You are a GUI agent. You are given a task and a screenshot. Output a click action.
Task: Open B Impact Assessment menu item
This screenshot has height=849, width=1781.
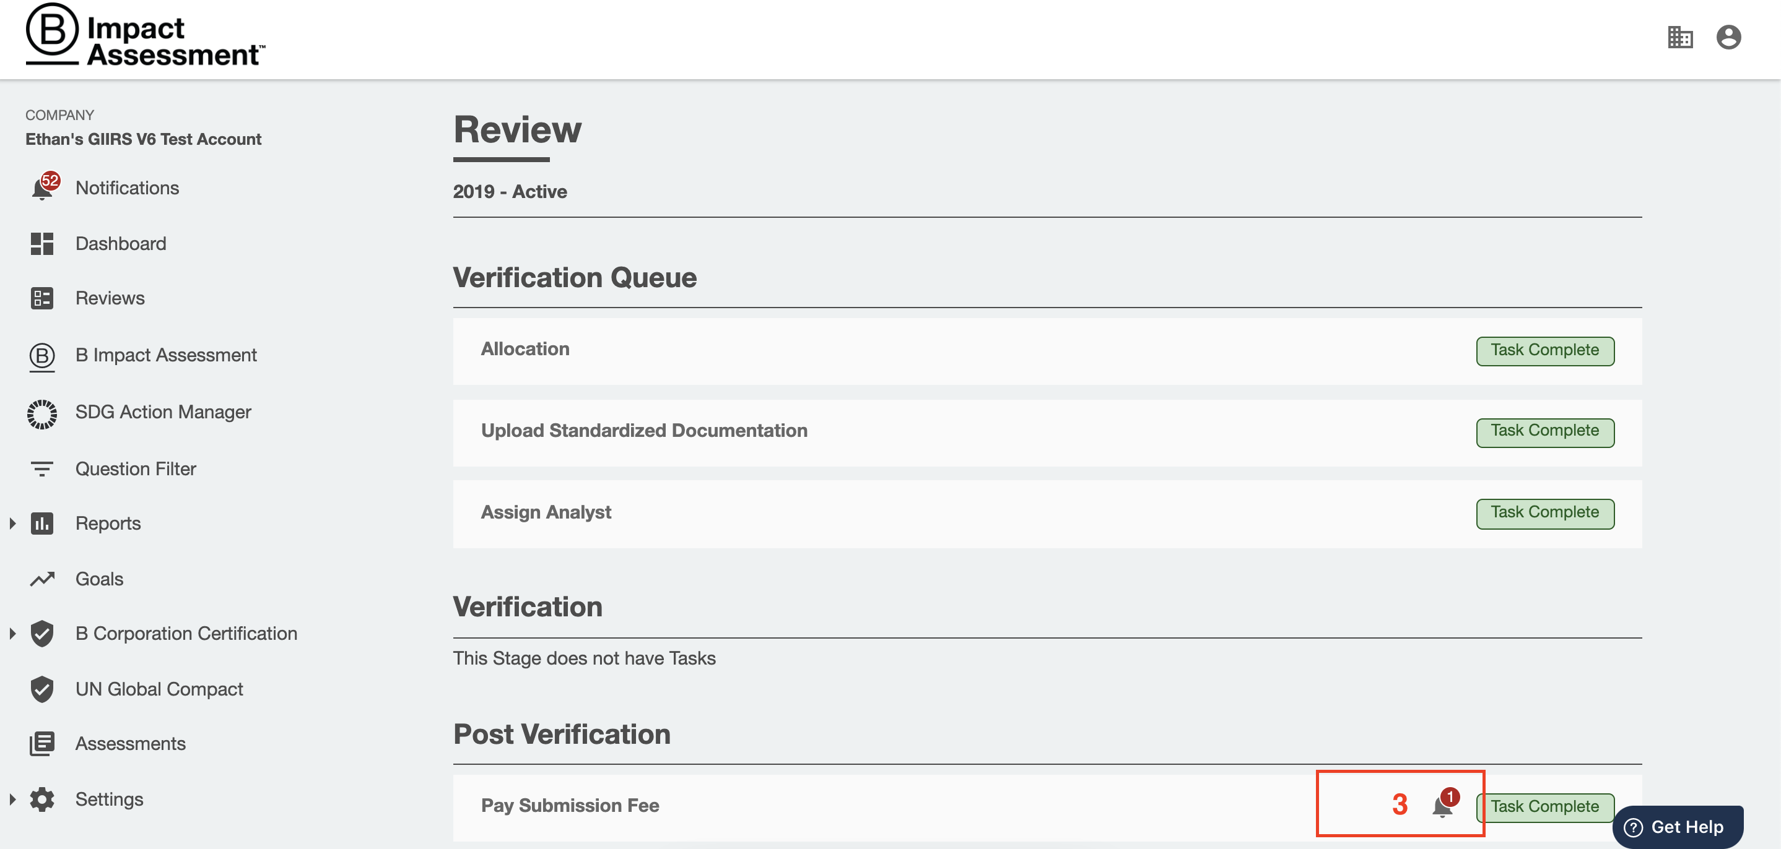(x=165, y=355)
